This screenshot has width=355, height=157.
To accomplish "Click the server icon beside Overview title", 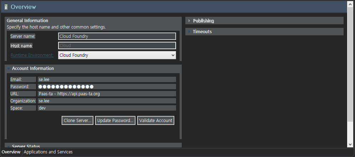I will (6, 7).
